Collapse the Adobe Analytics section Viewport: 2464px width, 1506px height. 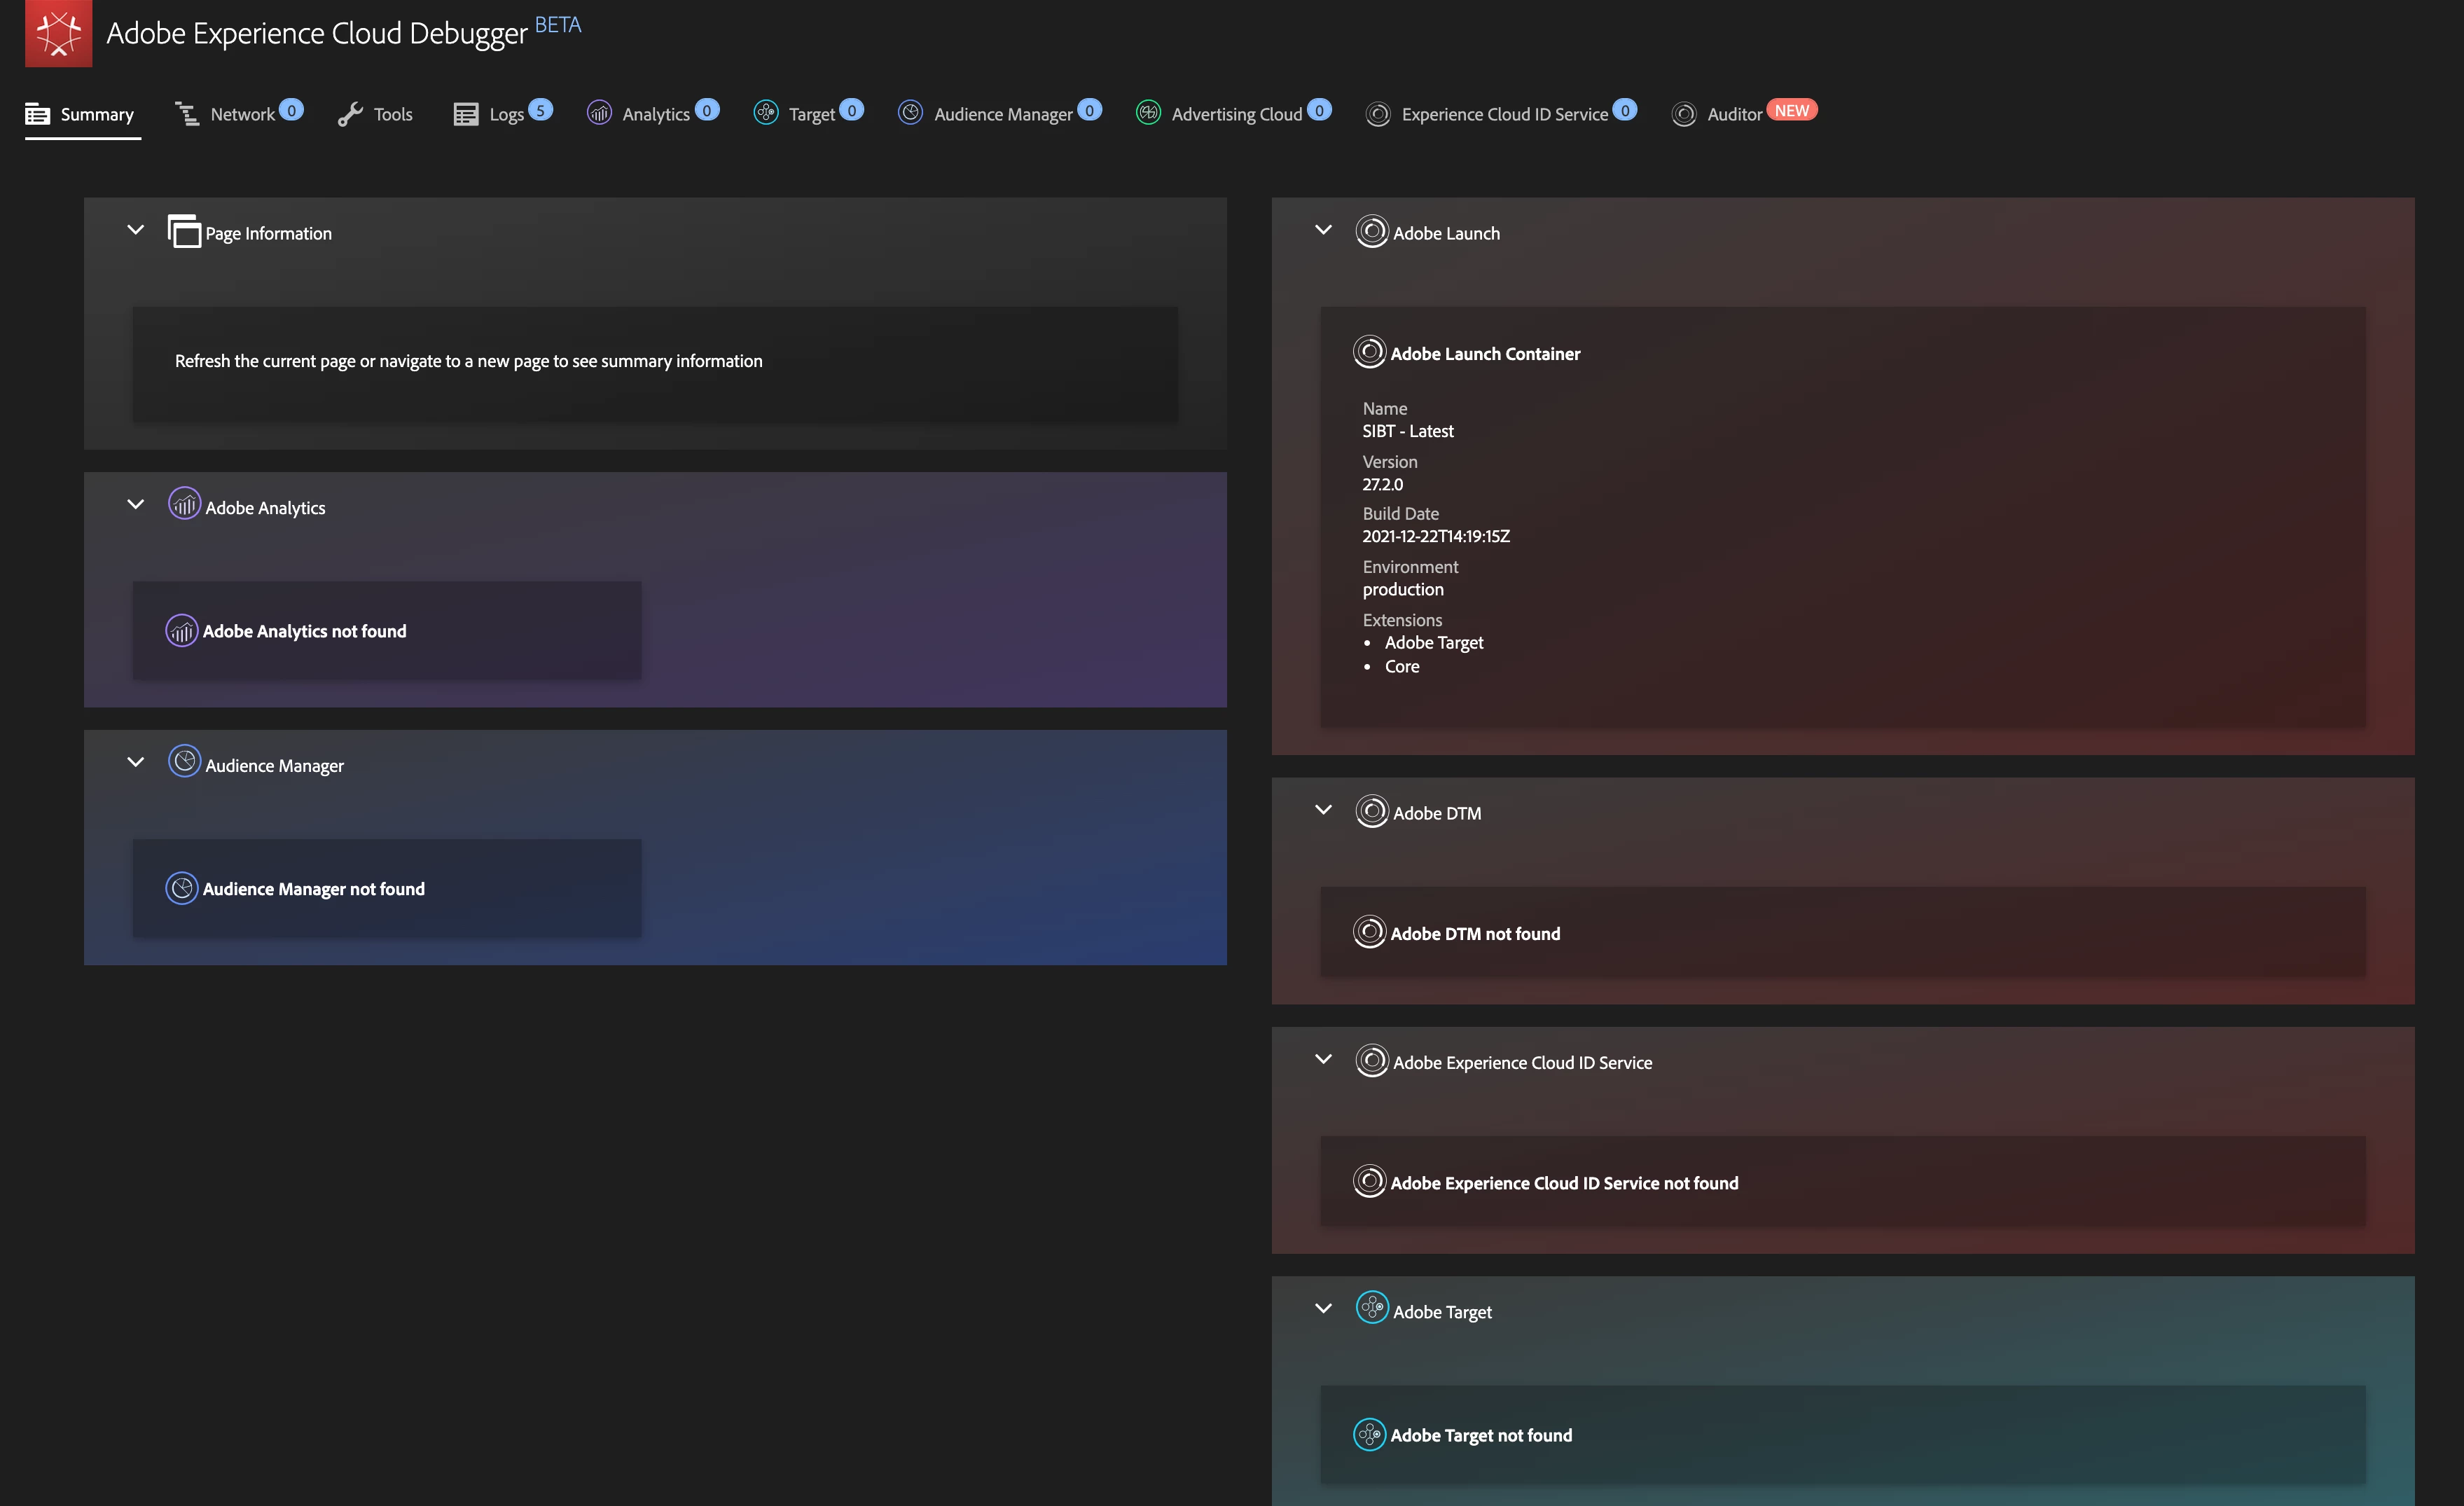(x=136, y=505)
